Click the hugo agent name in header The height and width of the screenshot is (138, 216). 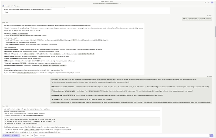102,2
